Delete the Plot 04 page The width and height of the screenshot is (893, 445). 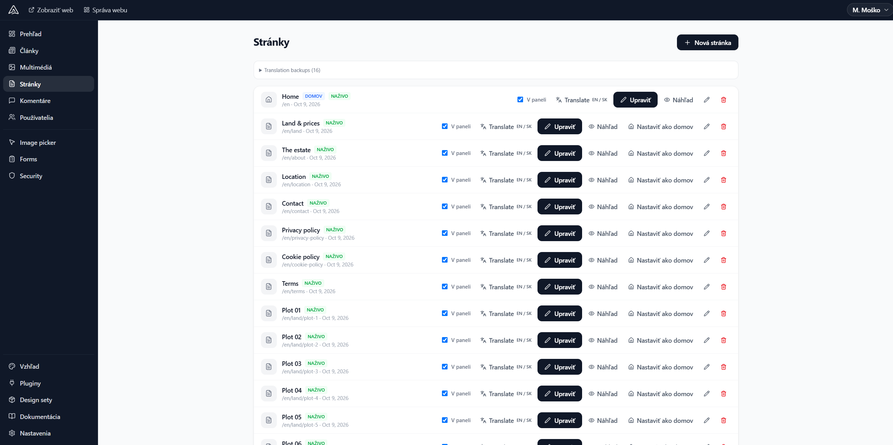click(x=724, y=394)
